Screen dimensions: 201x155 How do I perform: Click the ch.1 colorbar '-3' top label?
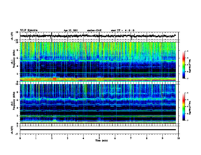point(187,51)
